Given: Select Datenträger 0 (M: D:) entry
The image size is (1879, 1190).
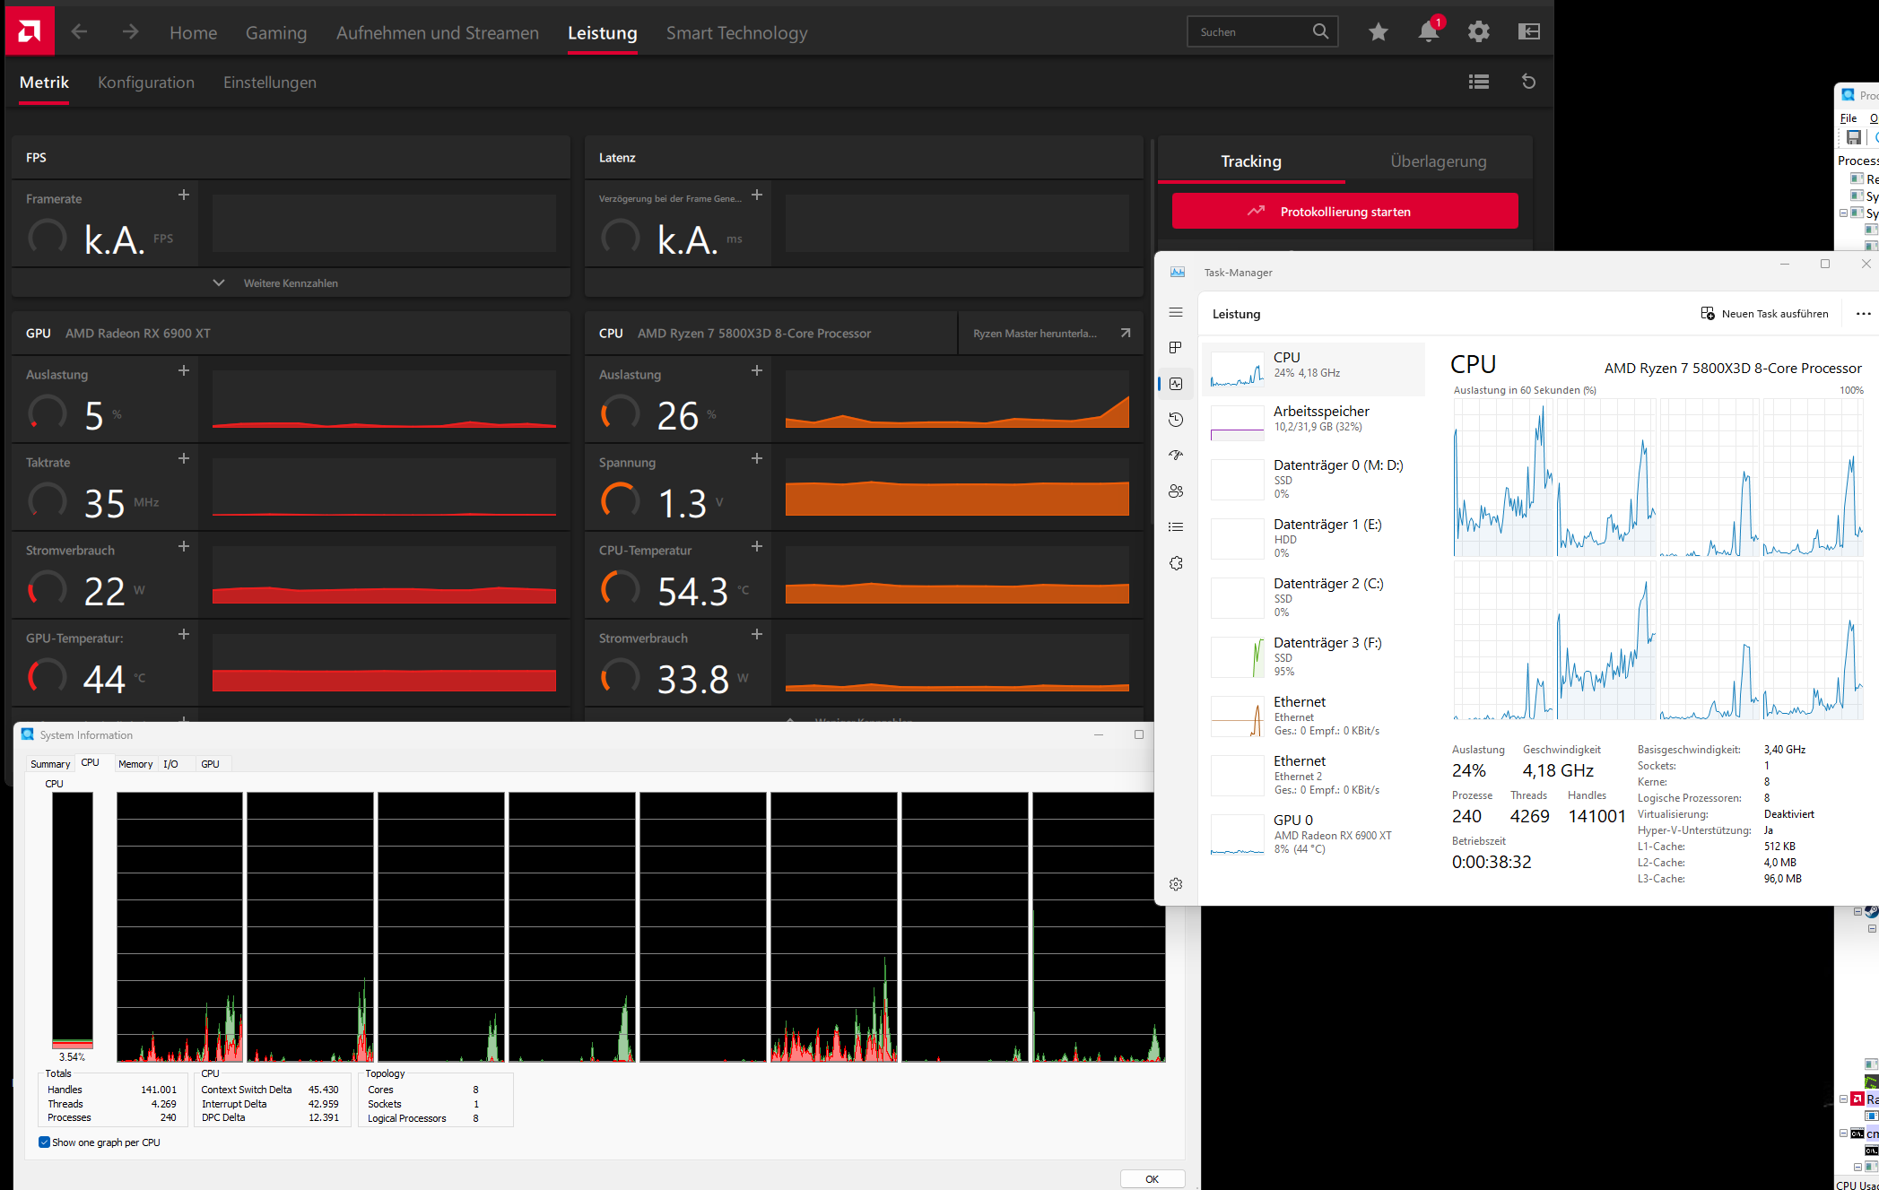Looking at the screenshot, I should [x=1313, y=480].
